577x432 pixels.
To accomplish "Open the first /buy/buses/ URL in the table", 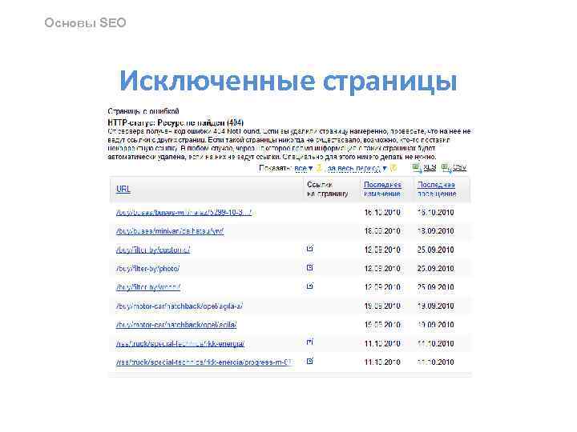I will (x=184, y=212).
